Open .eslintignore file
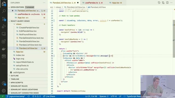 tap(28, 72)
